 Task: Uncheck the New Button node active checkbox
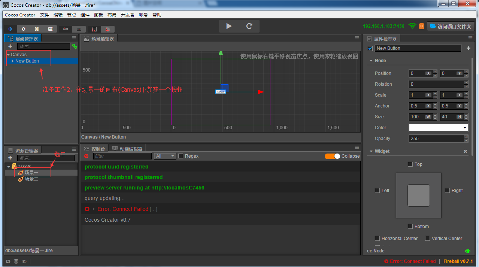pyautogui.click(x=370, y=48)
